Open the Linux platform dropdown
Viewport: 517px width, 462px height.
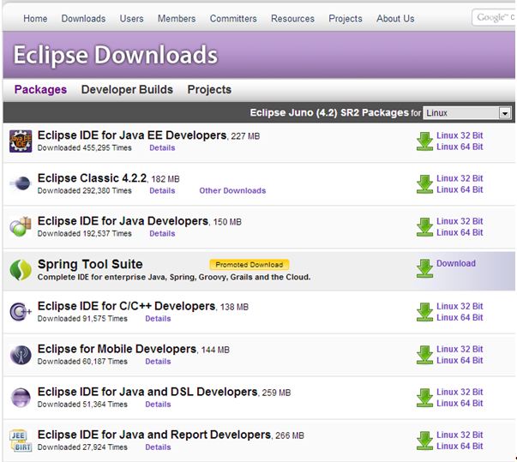tap(467, 113)
